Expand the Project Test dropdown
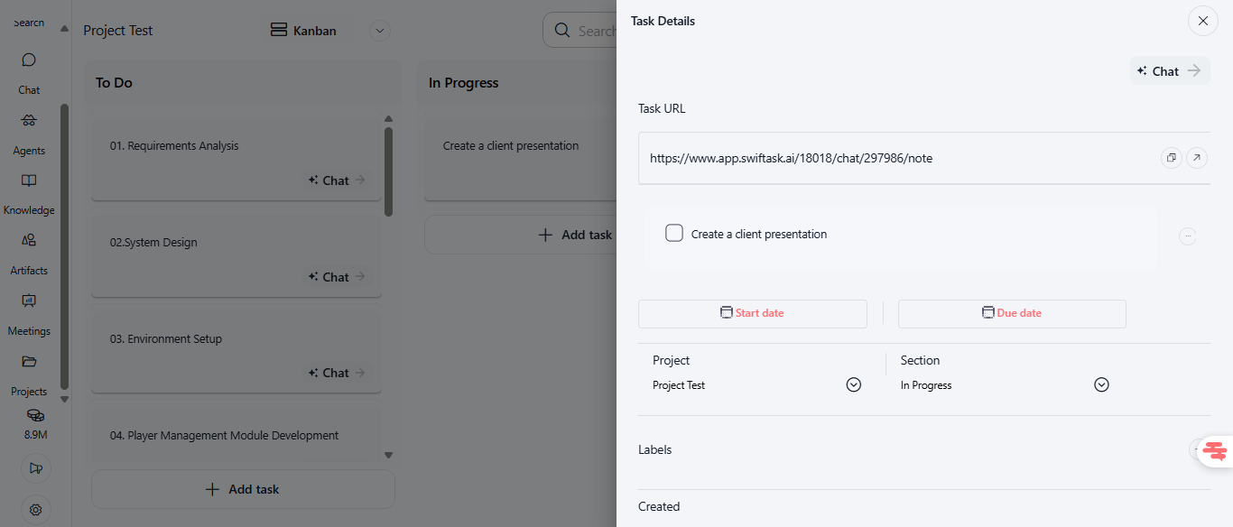 tap(853, 385)
